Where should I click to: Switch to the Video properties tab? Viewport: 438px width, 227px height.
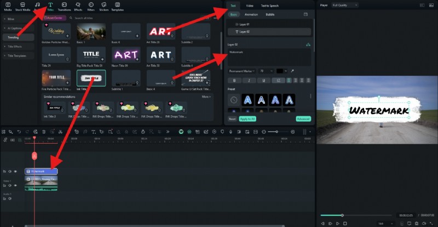click(250, 5)
